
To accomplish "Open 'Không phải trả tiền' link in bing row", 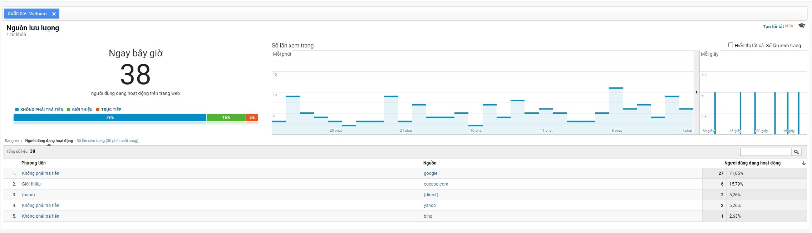I will coord(40,216).
